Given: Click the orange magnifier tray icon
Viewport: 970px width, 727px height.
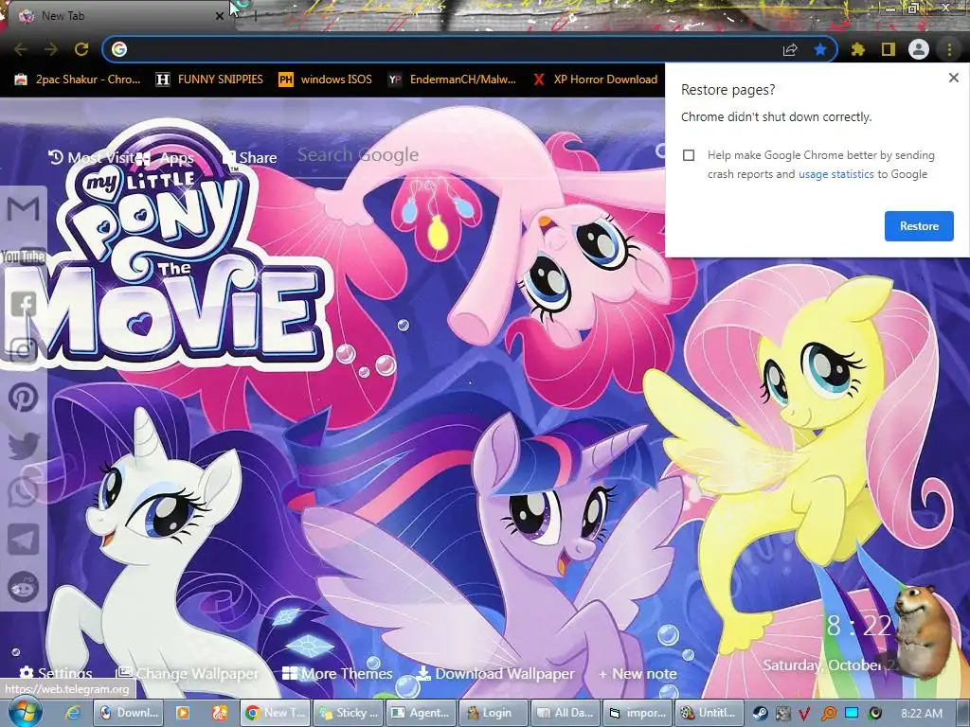Looking at the screenshot, I should click(828, 714).
